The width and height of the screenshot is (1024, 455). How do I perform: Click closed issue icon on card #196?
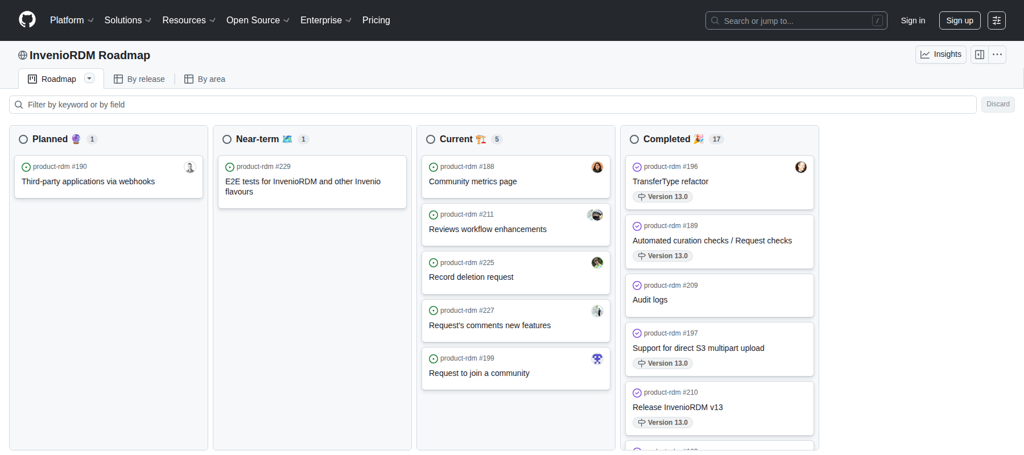[637, 167]
